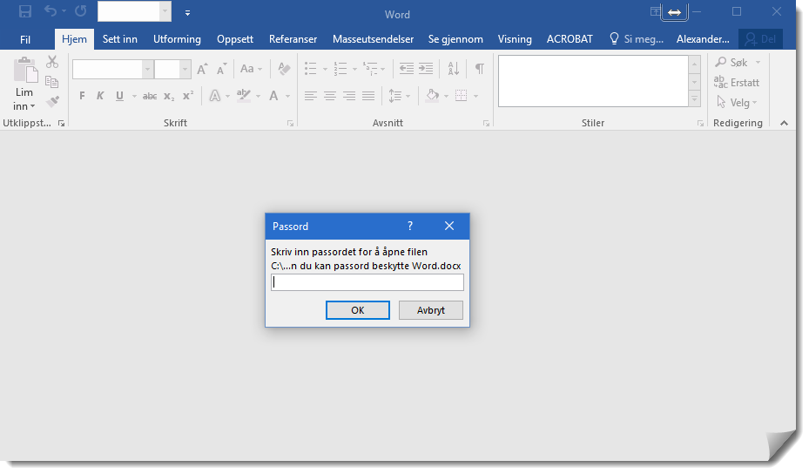Switch to the Sett inn tab
809x474 pixels.
[x=119, y=39]
